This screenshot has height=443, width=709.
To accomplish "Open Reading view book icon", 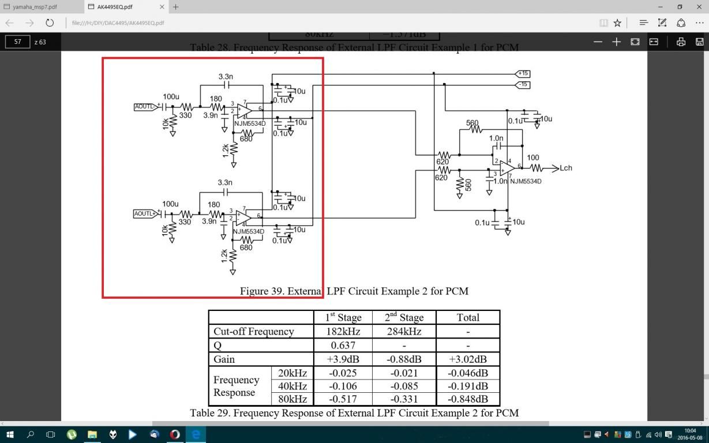I will [603, 23].
